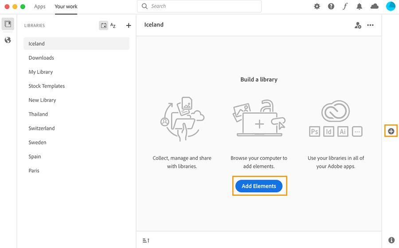Open the settings gear icon
The width and height of the screenshot is (399, 248).
point(317,6)
